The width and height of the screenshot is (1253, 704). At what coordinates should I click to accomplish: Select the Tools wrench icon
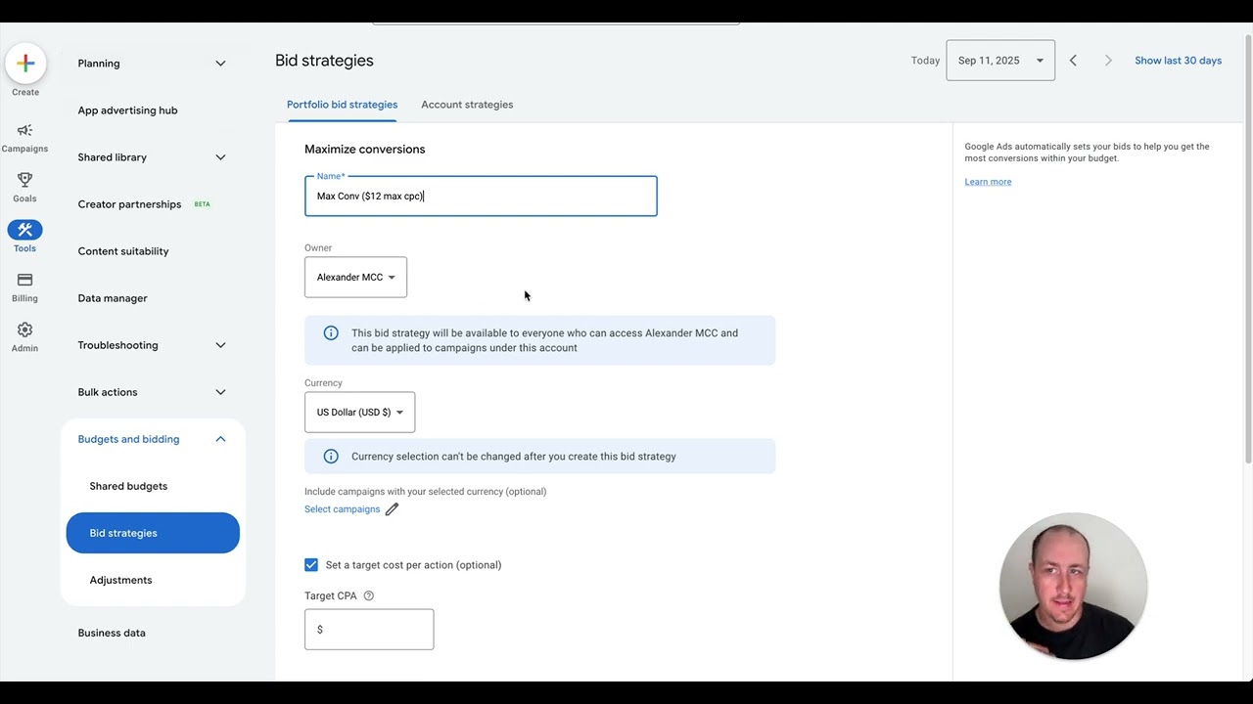pyautogui.click(x=24, y=230)
